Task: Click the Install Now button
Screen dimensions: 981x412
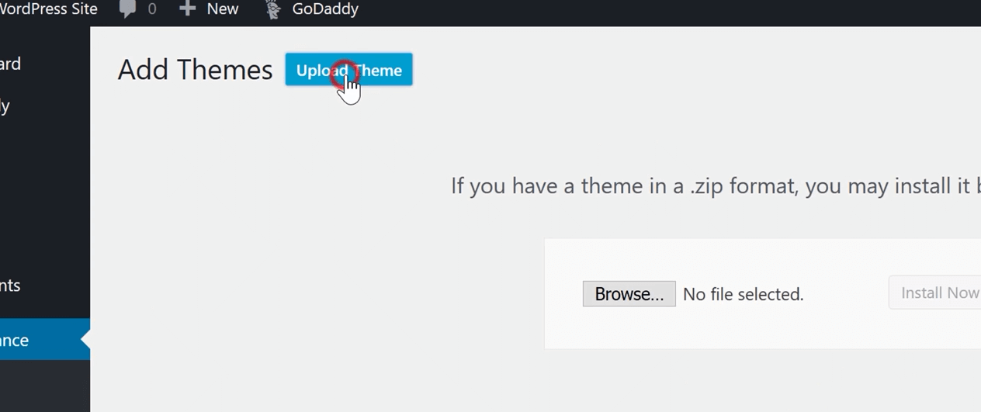Action: [x=935, y=293]
